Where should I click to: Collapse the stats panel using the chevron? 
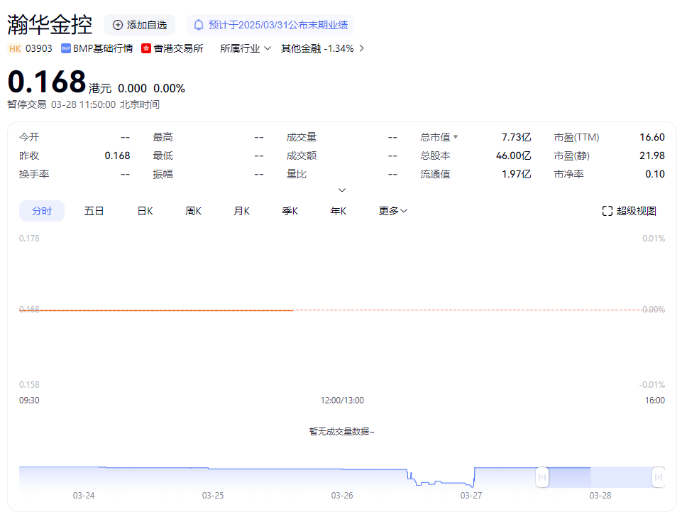(342, 190)
